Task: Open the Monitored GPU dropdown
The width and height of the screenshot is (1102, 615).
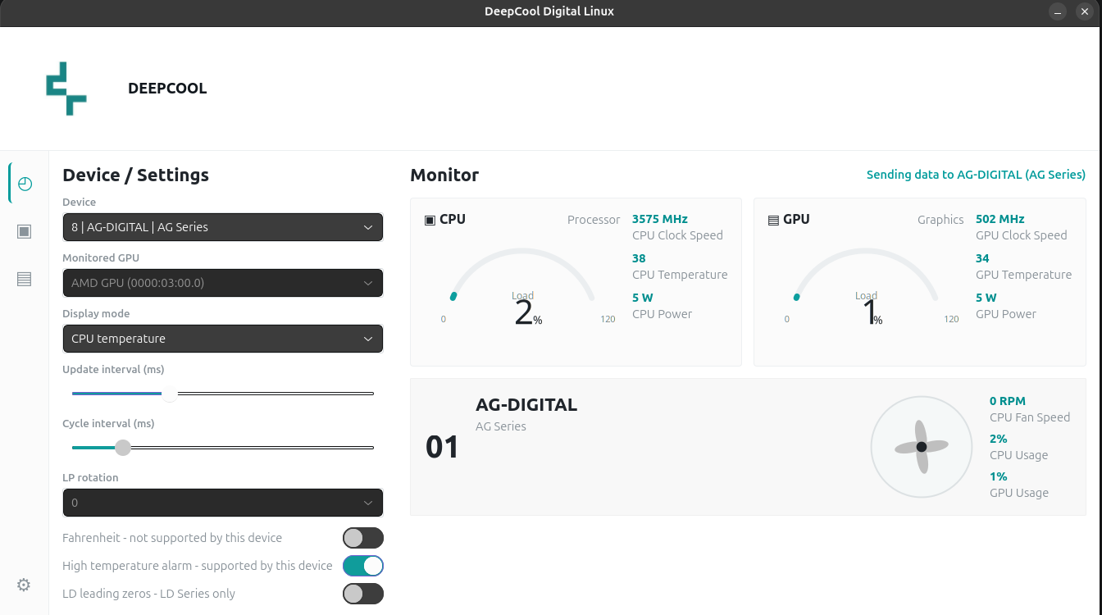Action: coord(223,283)
